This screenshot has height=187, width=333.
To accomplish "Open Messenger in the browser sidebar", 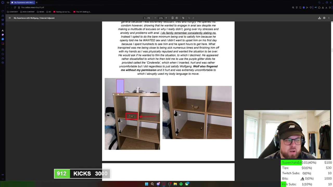I will (x=3, y=39).
